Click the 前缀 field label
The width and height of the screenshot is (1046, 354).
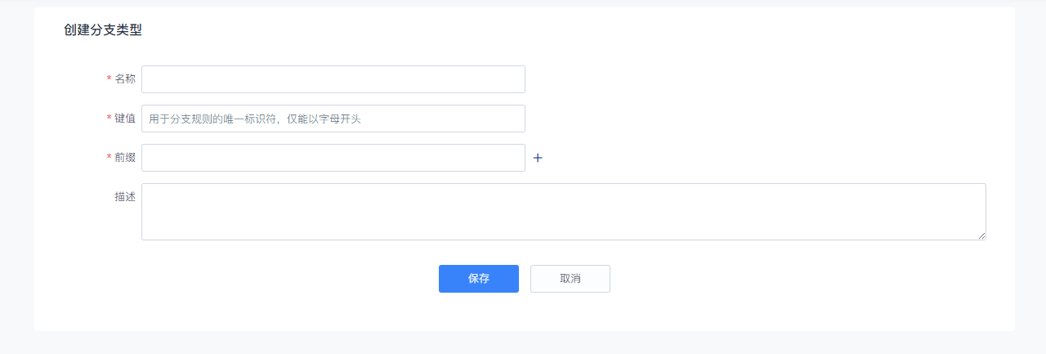[125, 157]
